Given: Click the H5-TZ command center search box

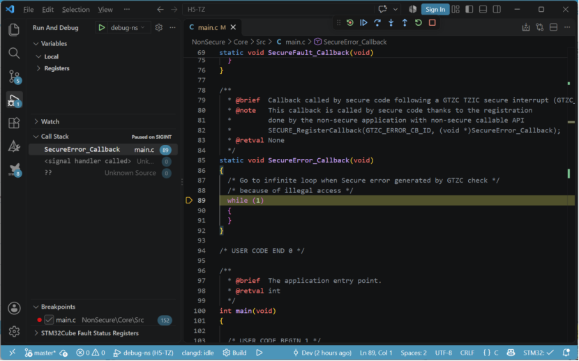Looking at the screenshot, I should click(x=278, y=9).
